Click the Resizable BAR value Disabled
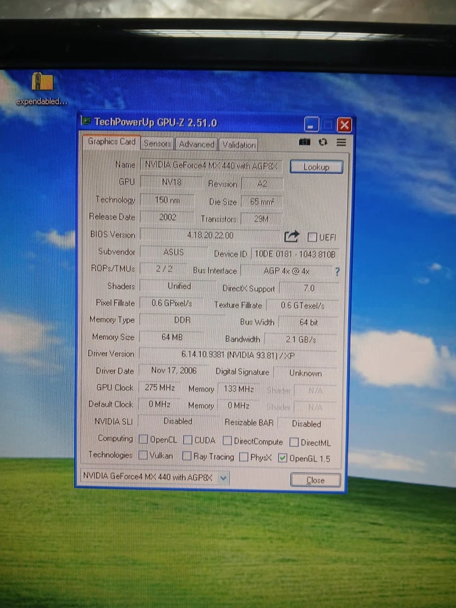 (307, 424)
